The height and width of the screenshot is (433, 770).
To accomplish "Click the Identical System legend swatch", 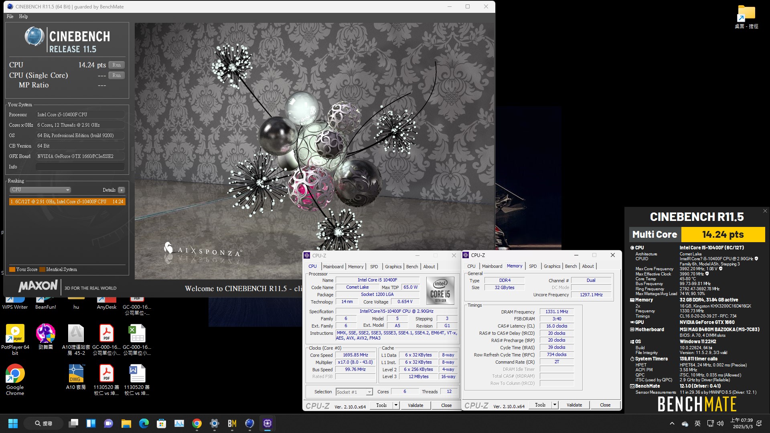I will 42,269.
